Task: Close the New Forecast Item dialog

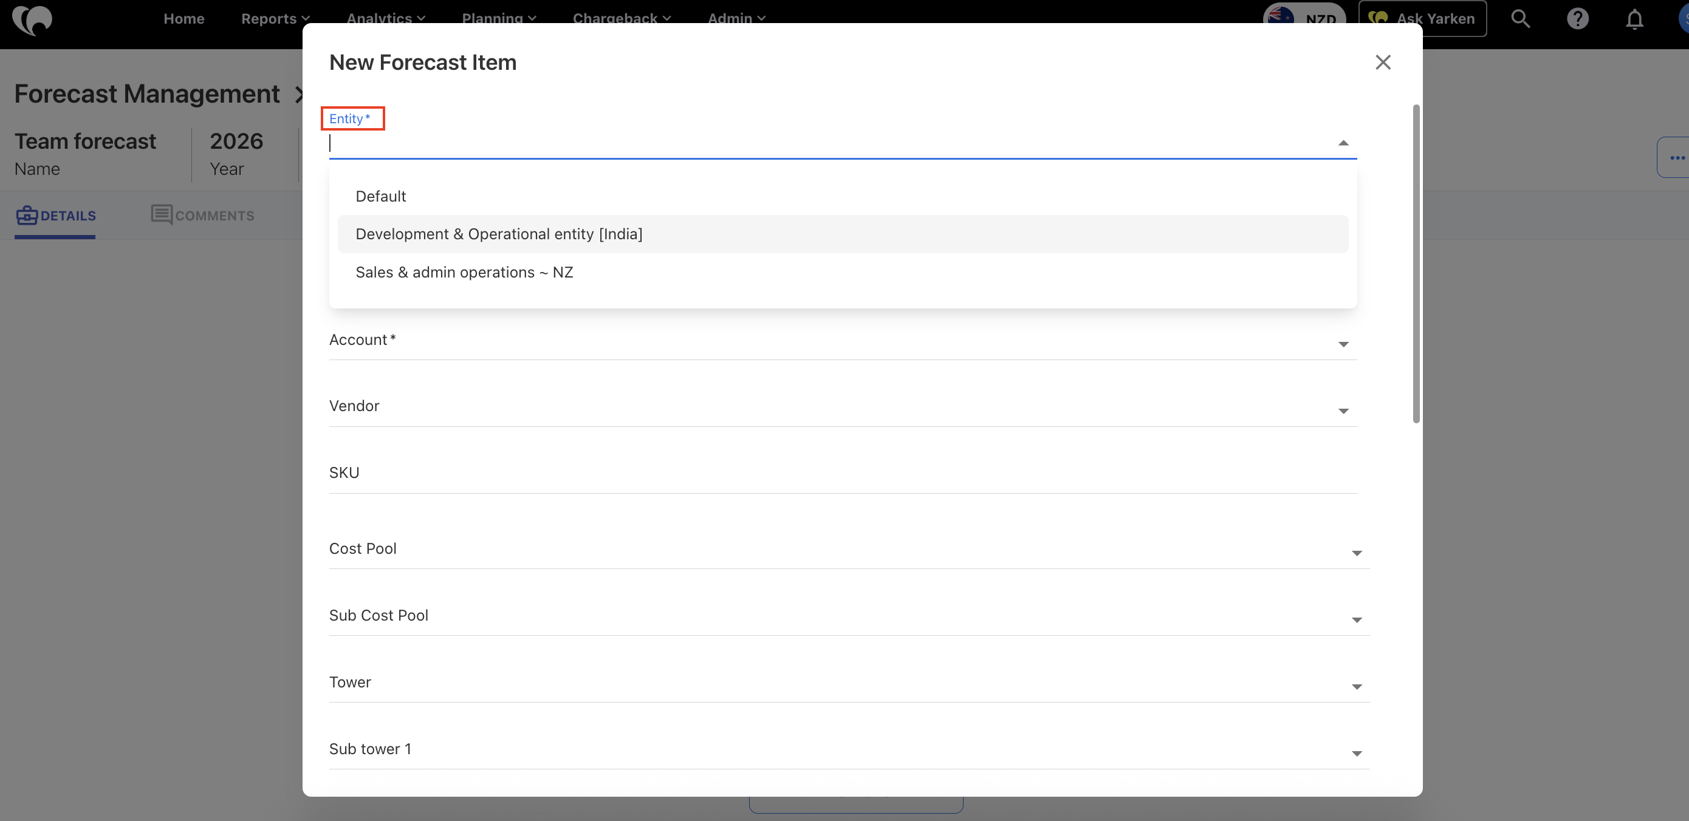Action: pos(1382,63)
